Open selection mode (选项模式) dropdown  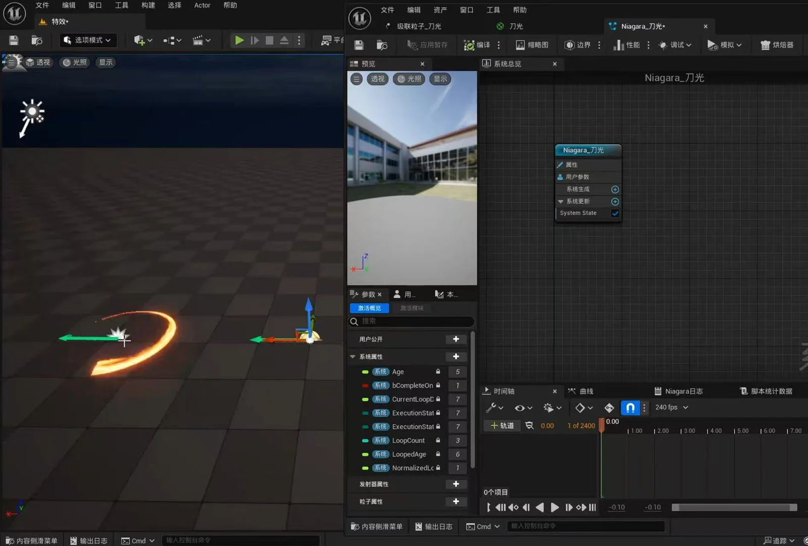[88, 40]
